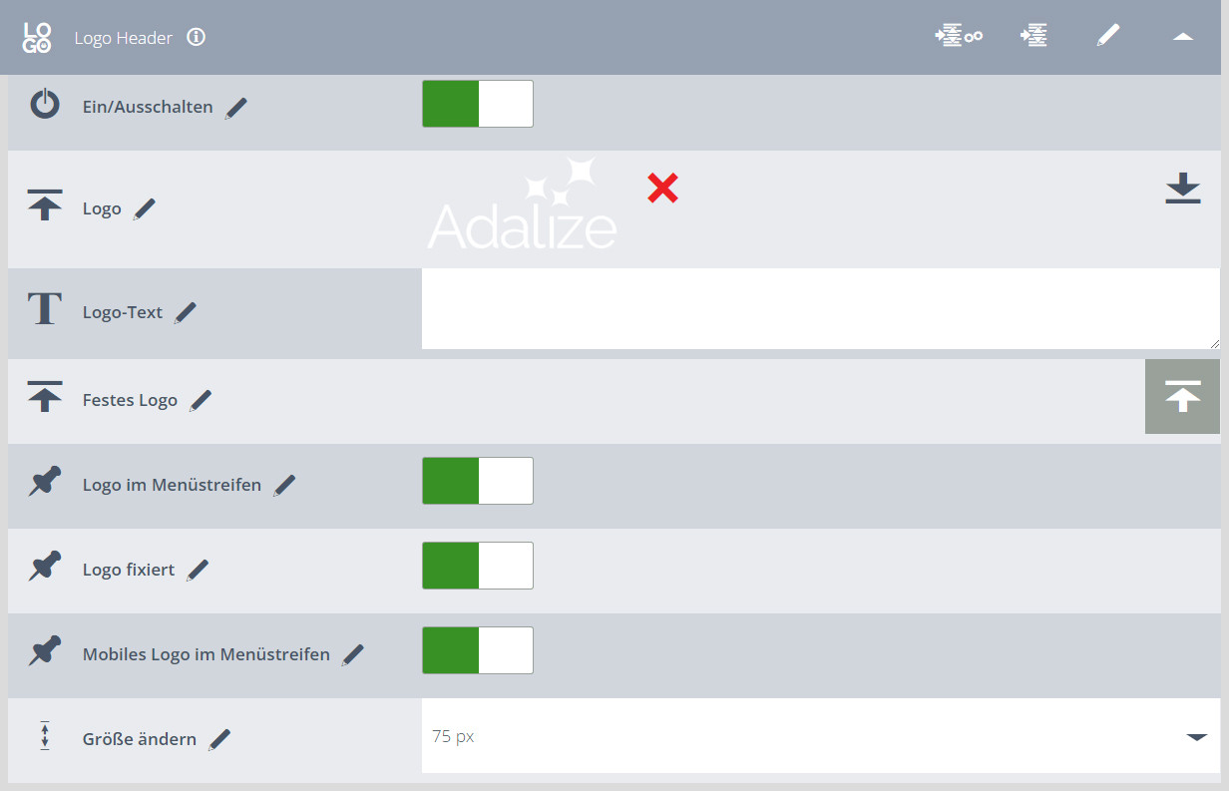Viewport: 1229px width, 791px height.
Task: Collapse the Logo Header panel arrow
Action: point(1183,37)
